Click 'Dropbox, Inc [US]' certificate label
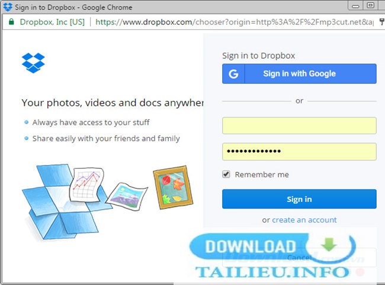The width and height of the screenshot is (385, 285). click(x=52, y=22)
